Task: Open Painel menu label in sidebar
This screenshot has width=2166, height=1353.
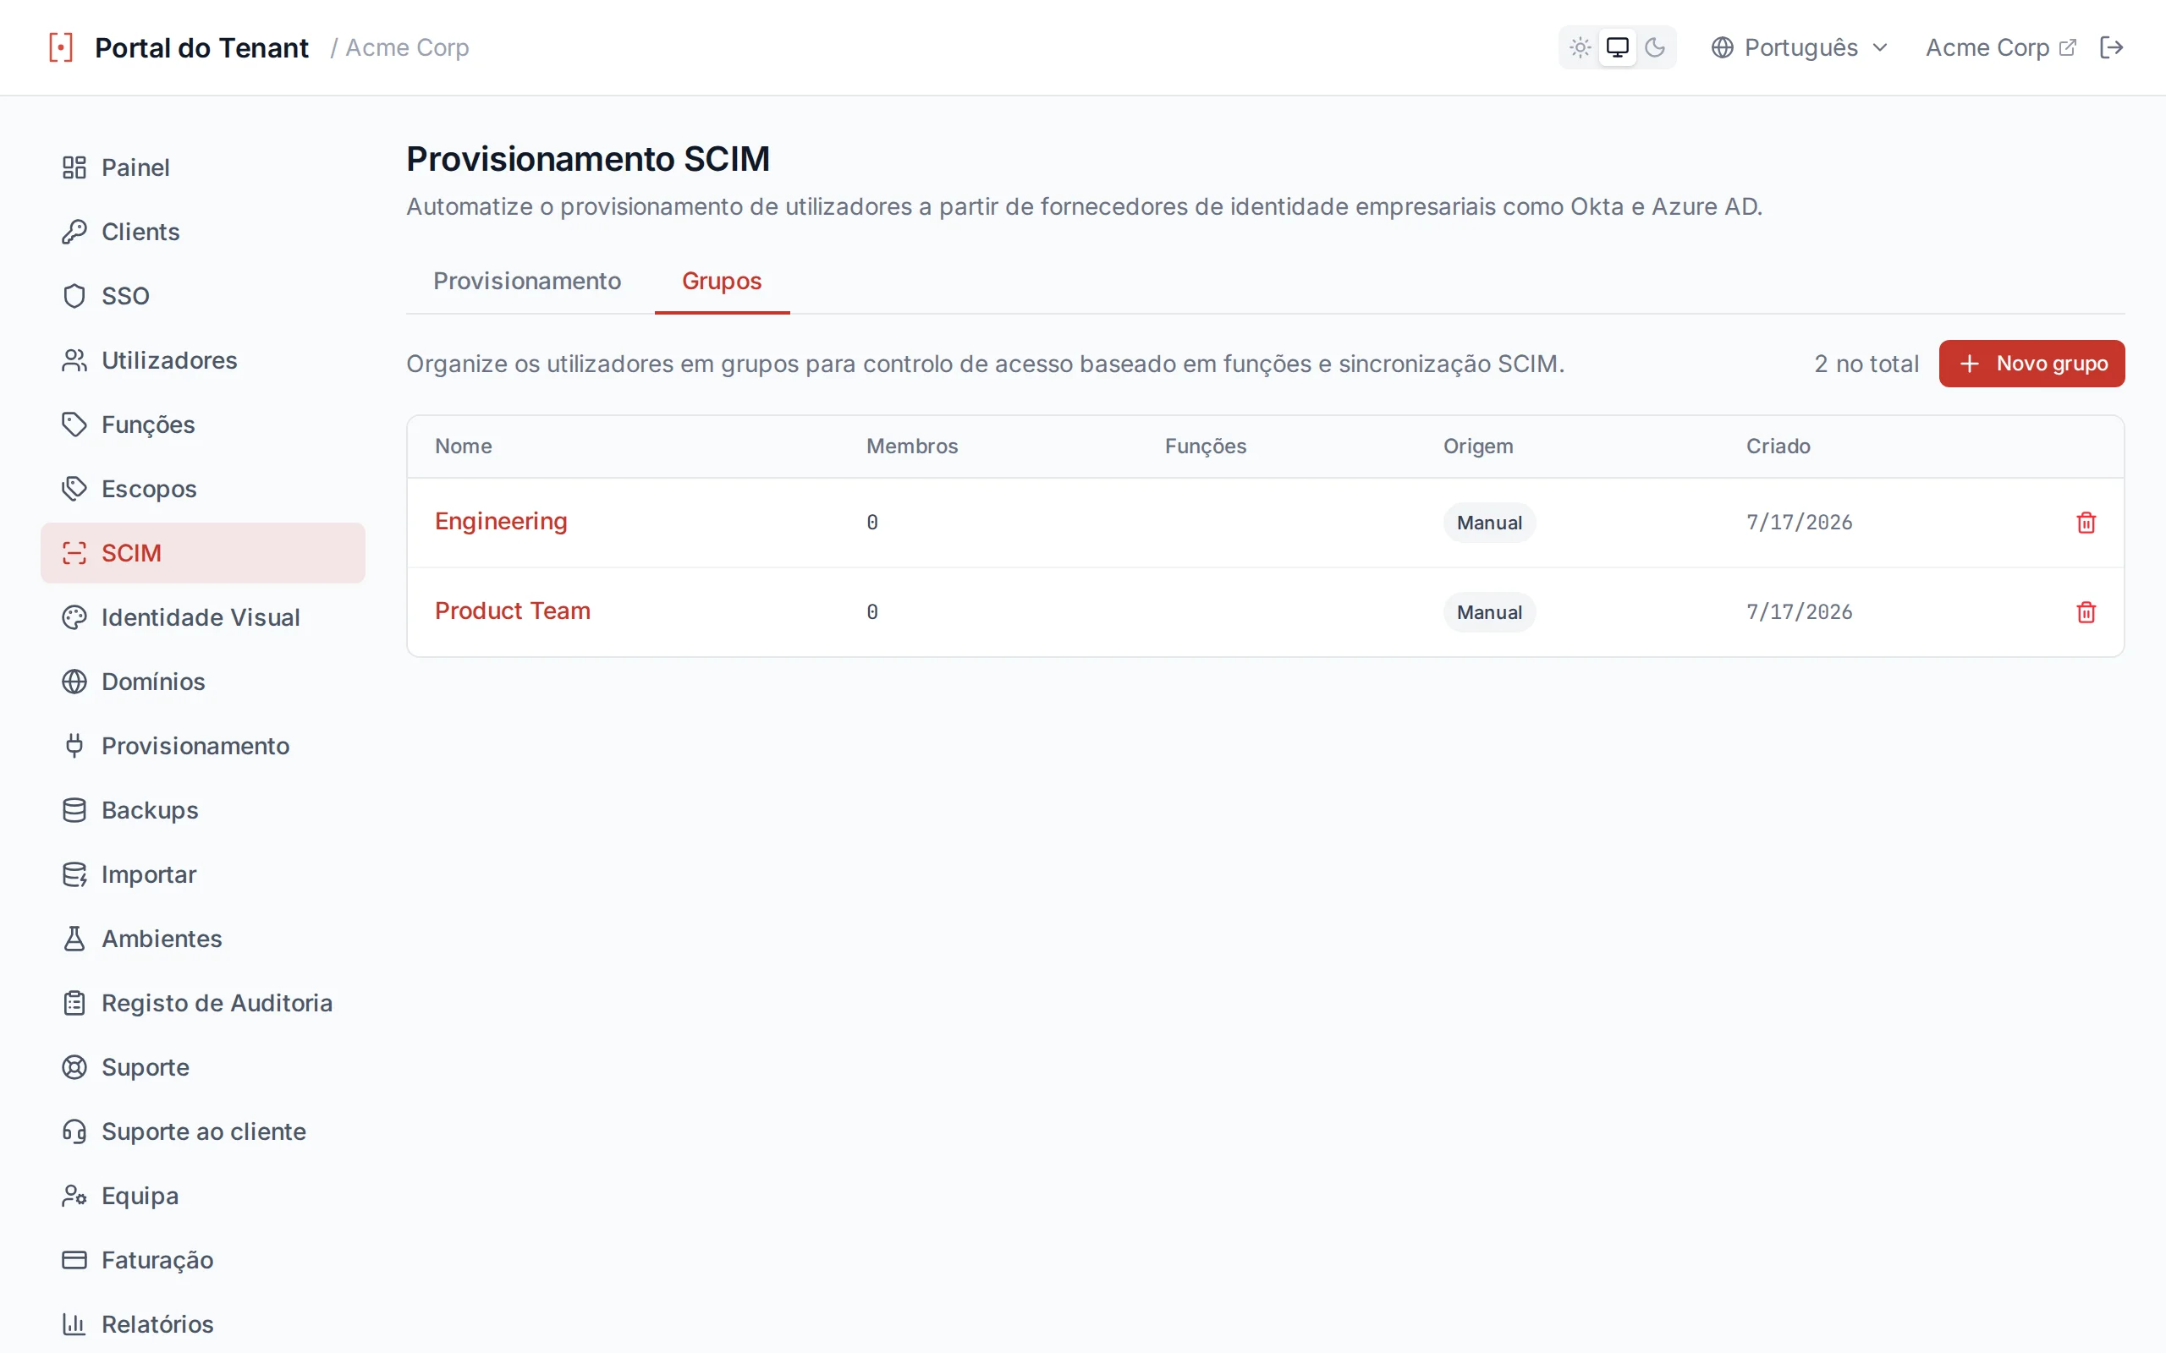Action: [x=135, y=167]
